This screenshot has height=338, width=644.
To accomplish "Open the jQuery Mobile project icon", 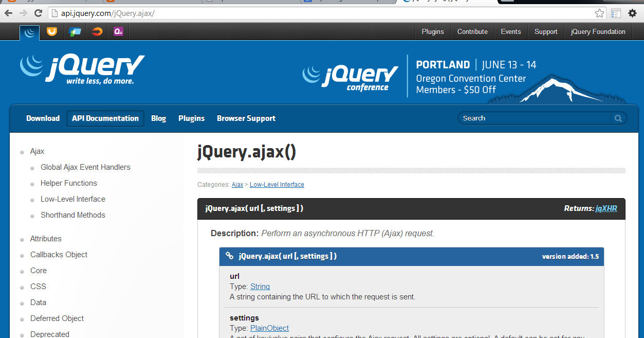I will pyautogui.click(x=75, y=32).
